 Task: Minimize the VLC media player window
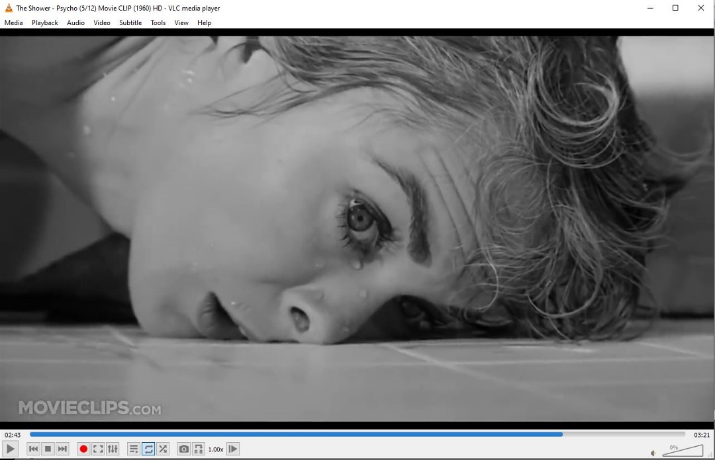point(650,8)
